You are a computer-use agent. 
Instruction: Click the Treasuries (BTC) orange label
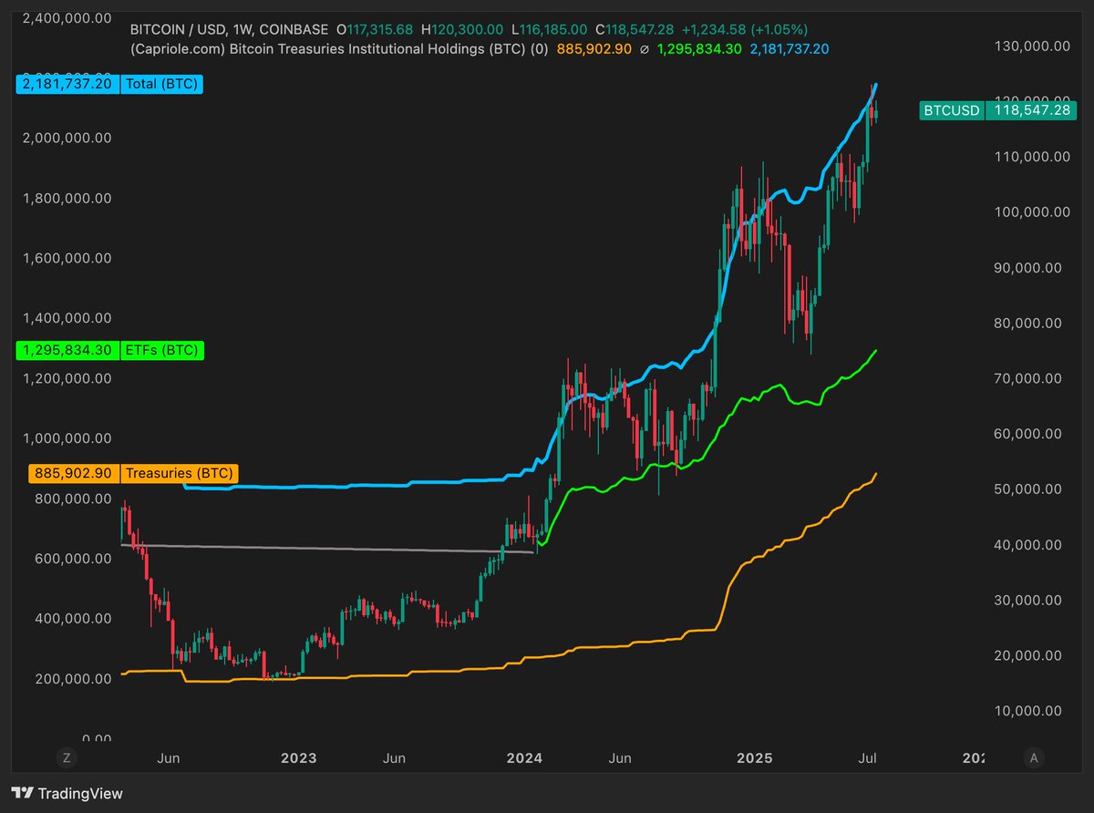tap(180, 473)
